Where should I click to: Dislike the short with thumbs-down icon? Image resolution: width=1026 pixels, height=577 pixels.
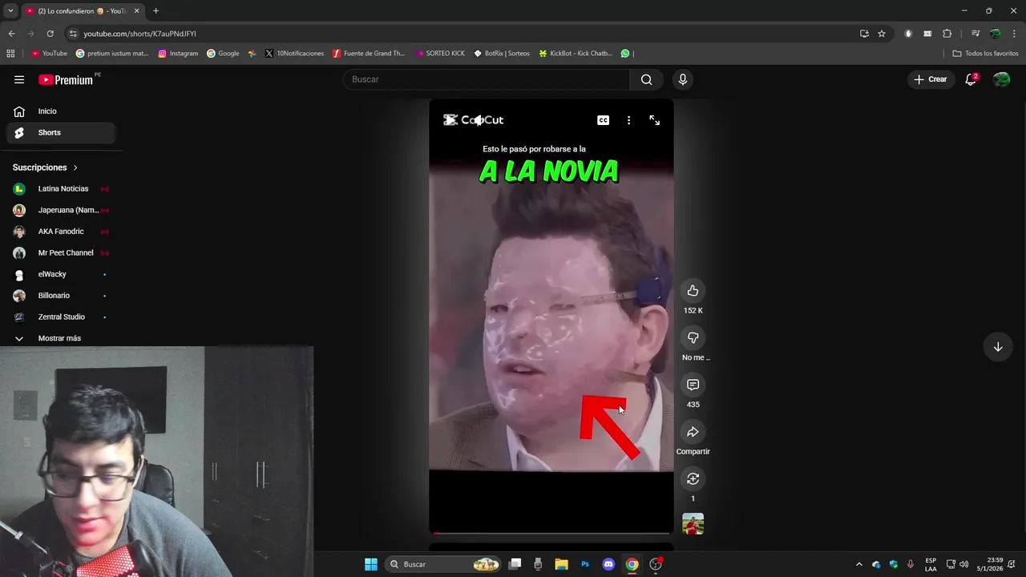point(693,337)
